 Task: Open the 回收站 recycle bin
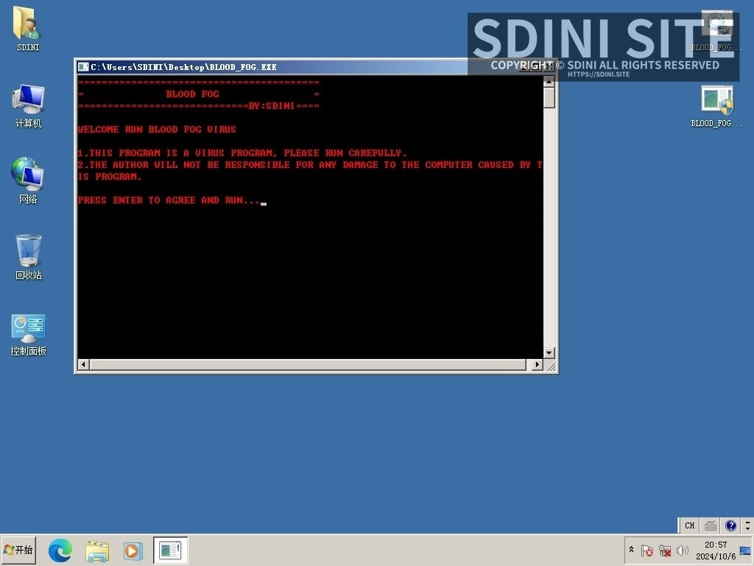[x=28, y=257]
